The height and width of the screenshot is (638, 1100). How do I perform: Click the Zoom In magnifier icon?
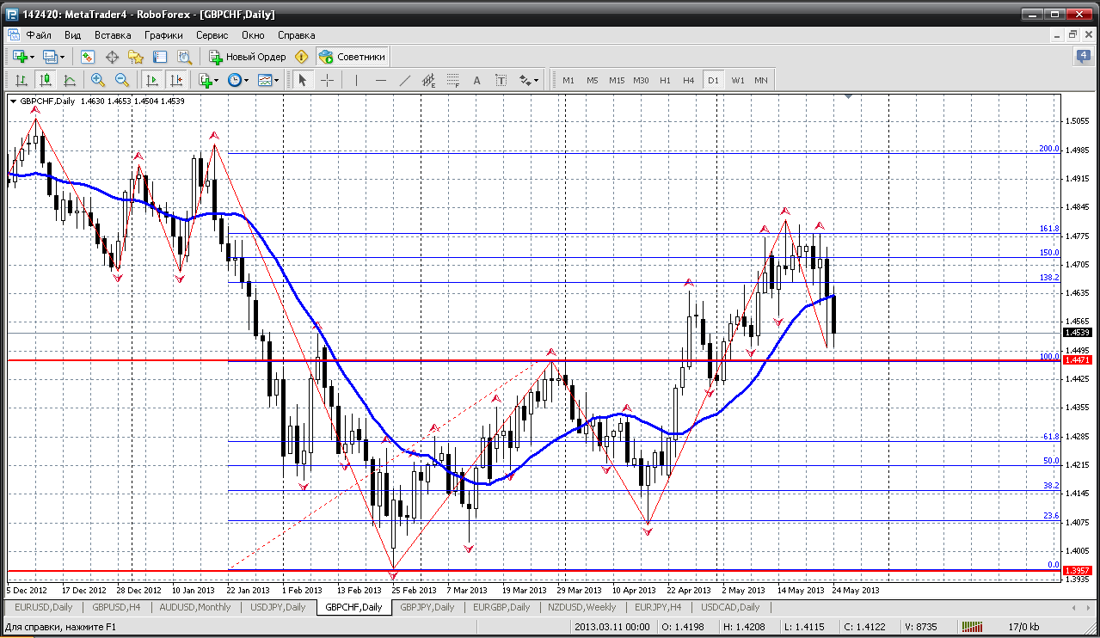click(x=97, y=80)
